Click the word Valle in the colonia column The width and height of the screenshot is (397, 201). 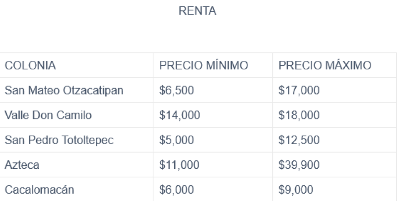click(15, 115)
